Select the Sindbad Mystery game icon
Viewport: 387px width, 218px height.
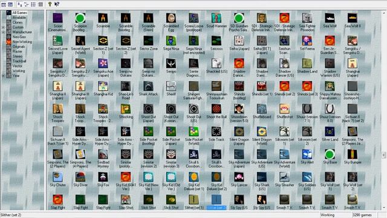point(103,154)
